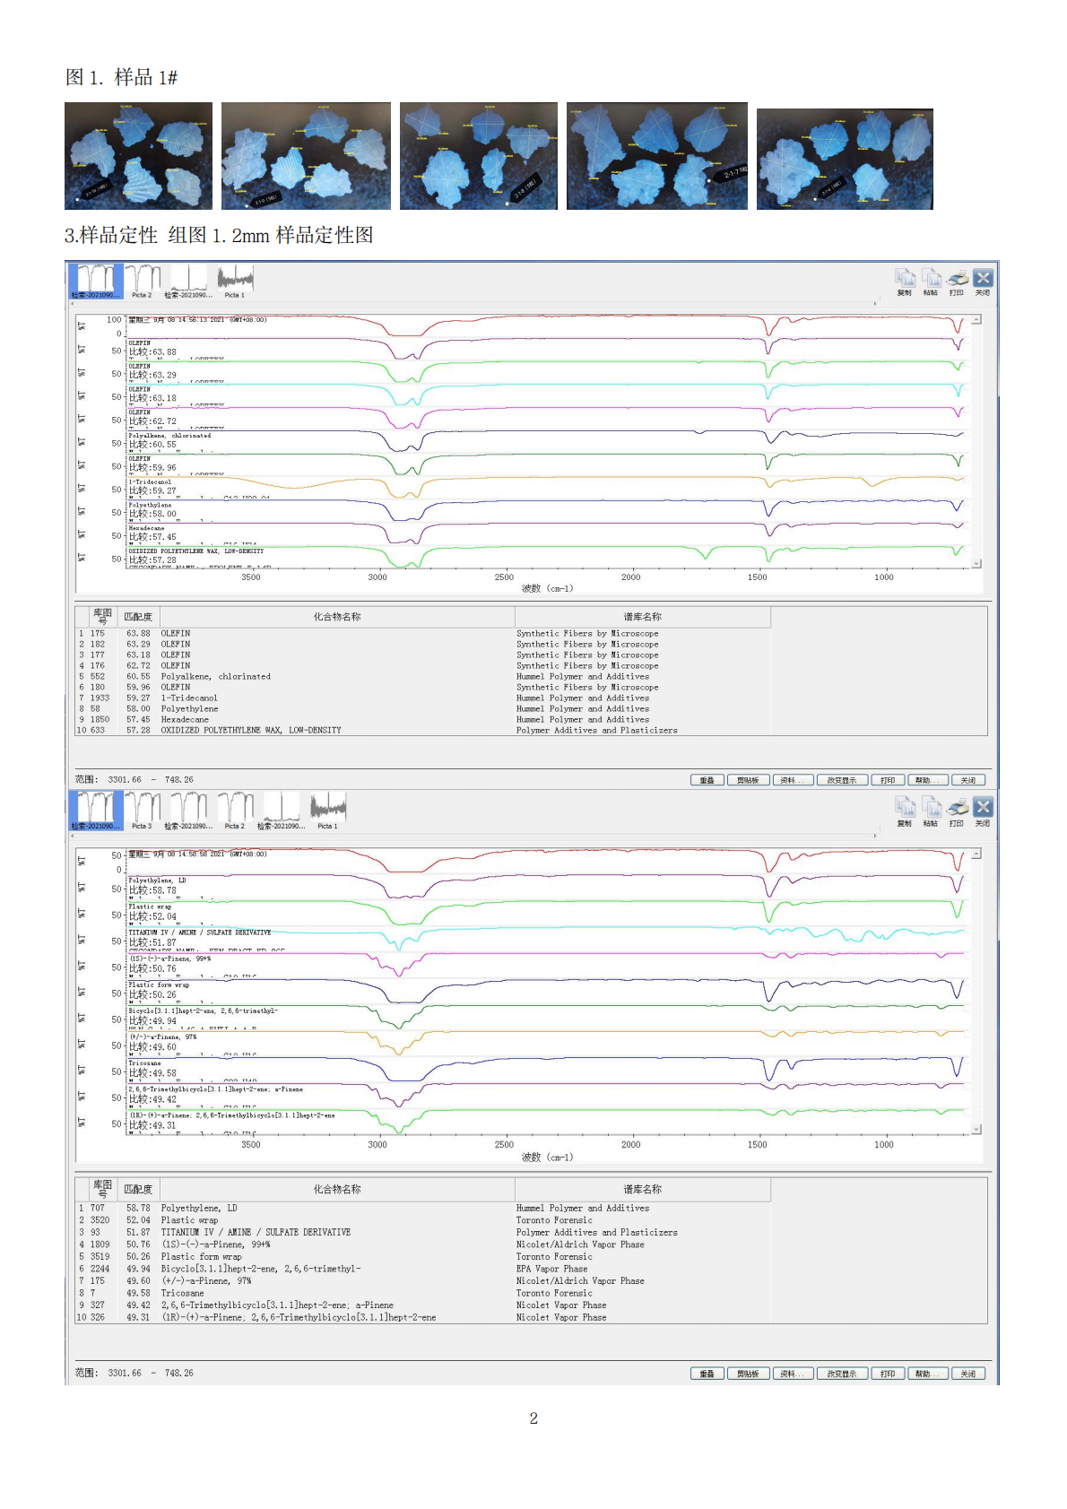Open 资料... info button in the Polyethylene LD window
The image size is (1067, 1509).
tap(793, 1374)
